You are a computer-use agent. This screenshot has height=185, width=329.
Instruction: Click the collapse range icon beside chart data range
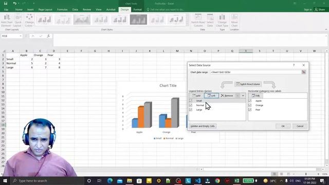pos(304,72)
